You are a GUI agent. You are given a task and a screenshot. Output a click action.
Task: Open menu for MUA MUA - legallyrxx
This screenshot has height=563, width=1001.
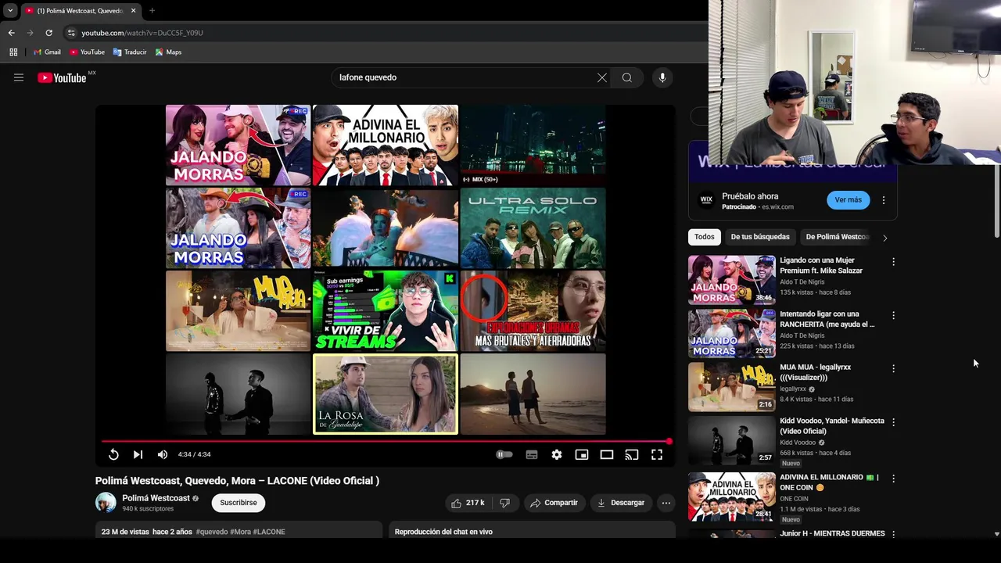coord(893,368)
